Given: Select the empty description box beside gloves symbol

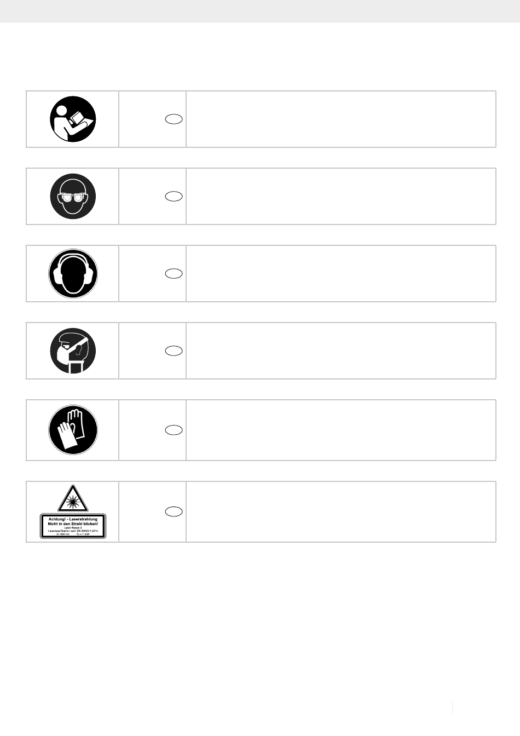Looking at the screenshot, I should click(340, 430).
